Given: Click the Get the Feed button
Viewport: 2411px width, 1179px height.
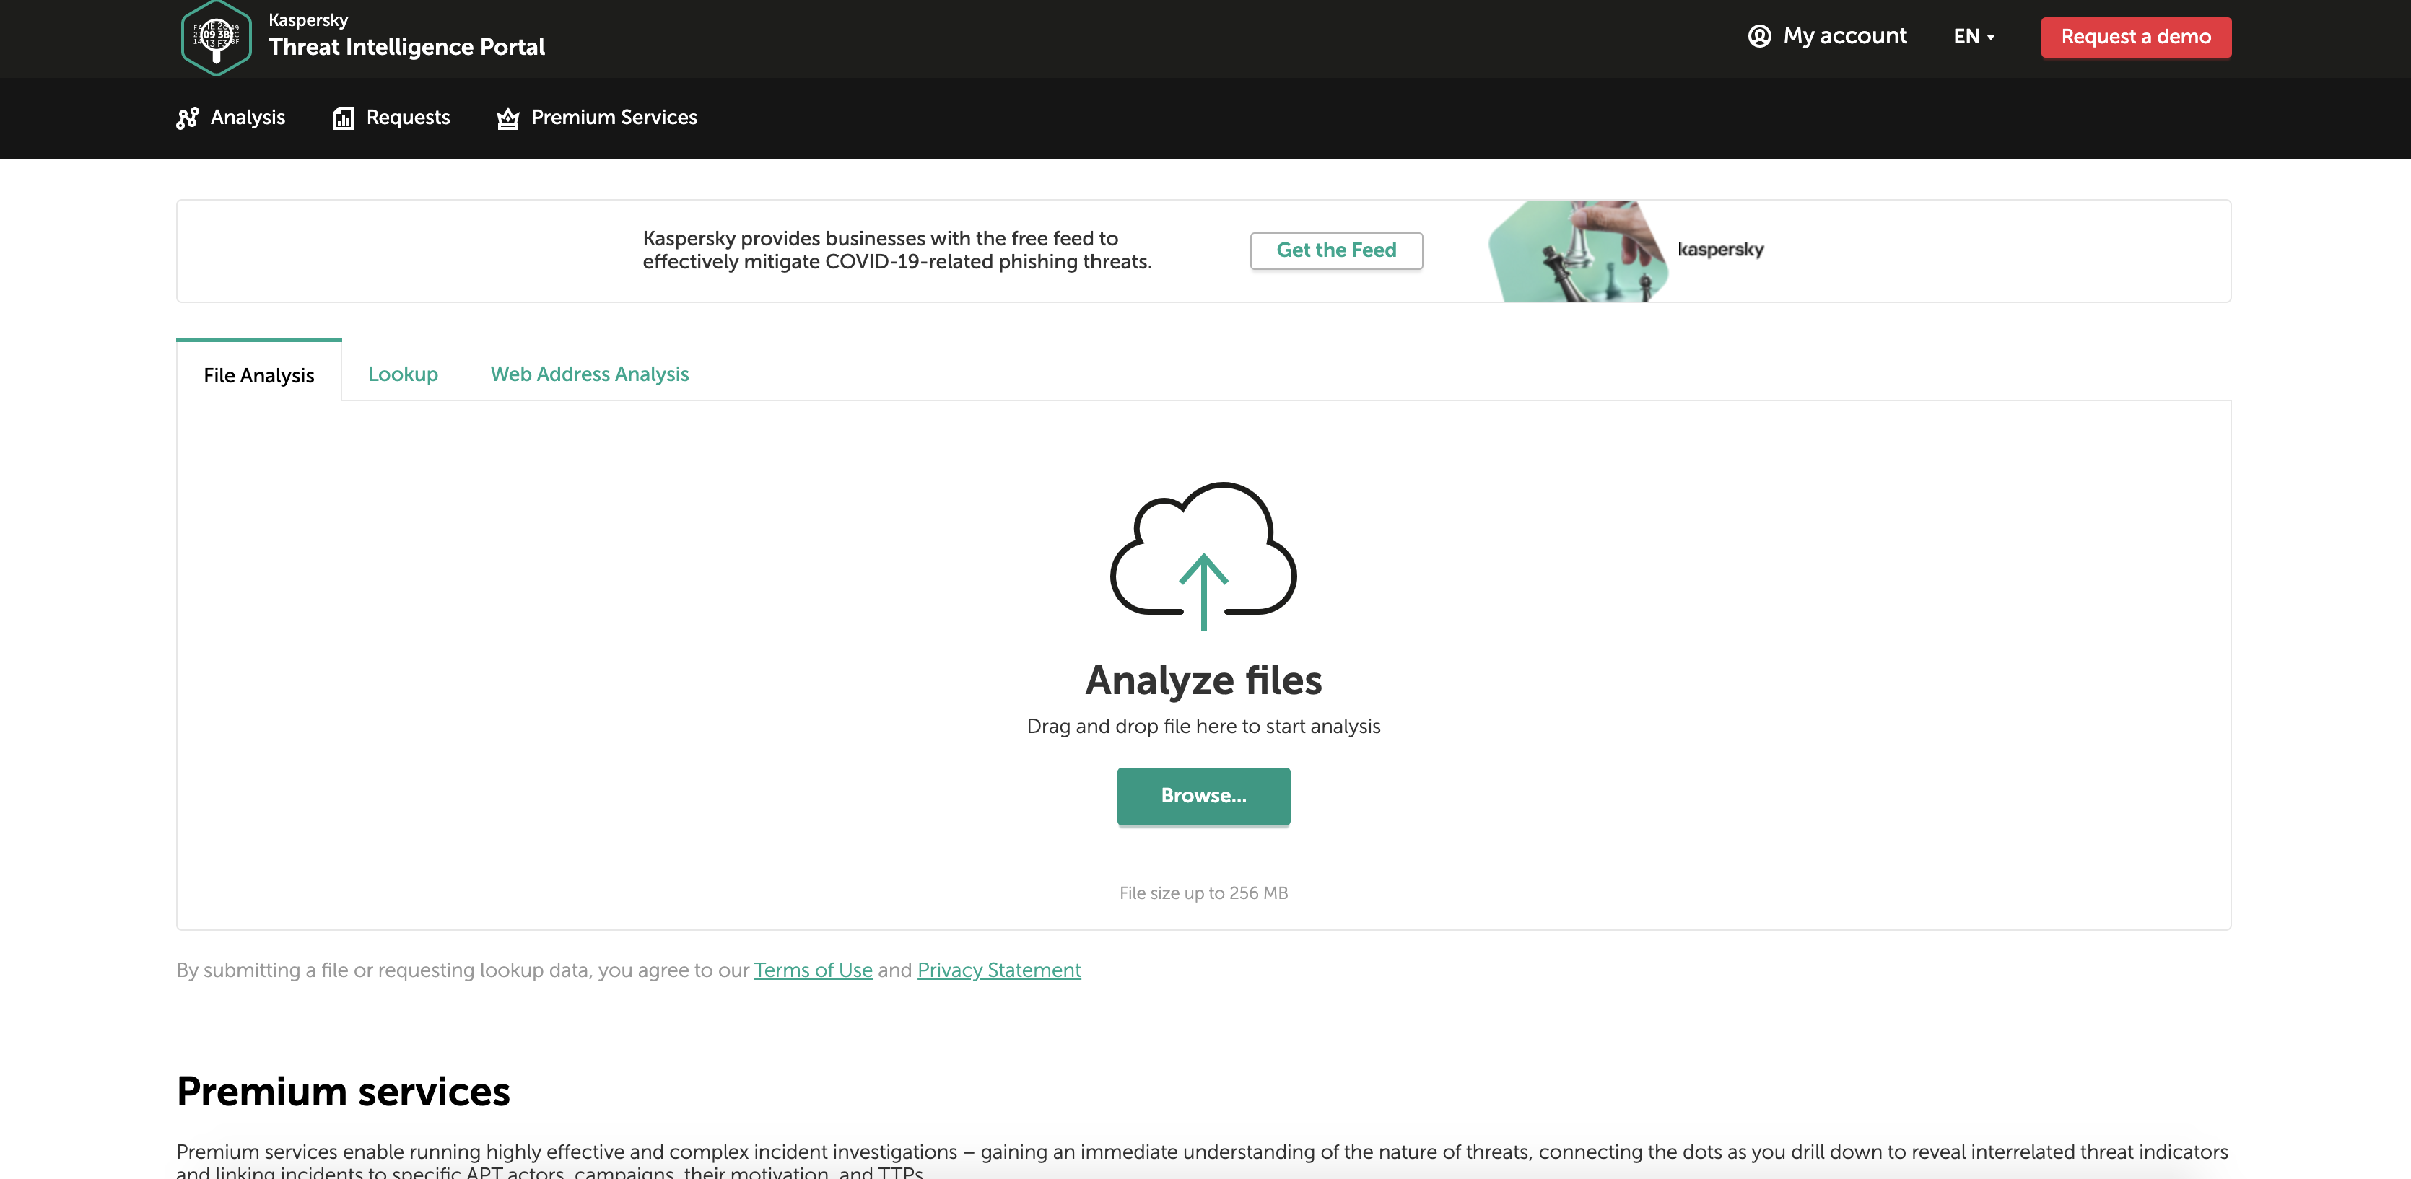Looking at the screenshot, I should point(1336,250).
